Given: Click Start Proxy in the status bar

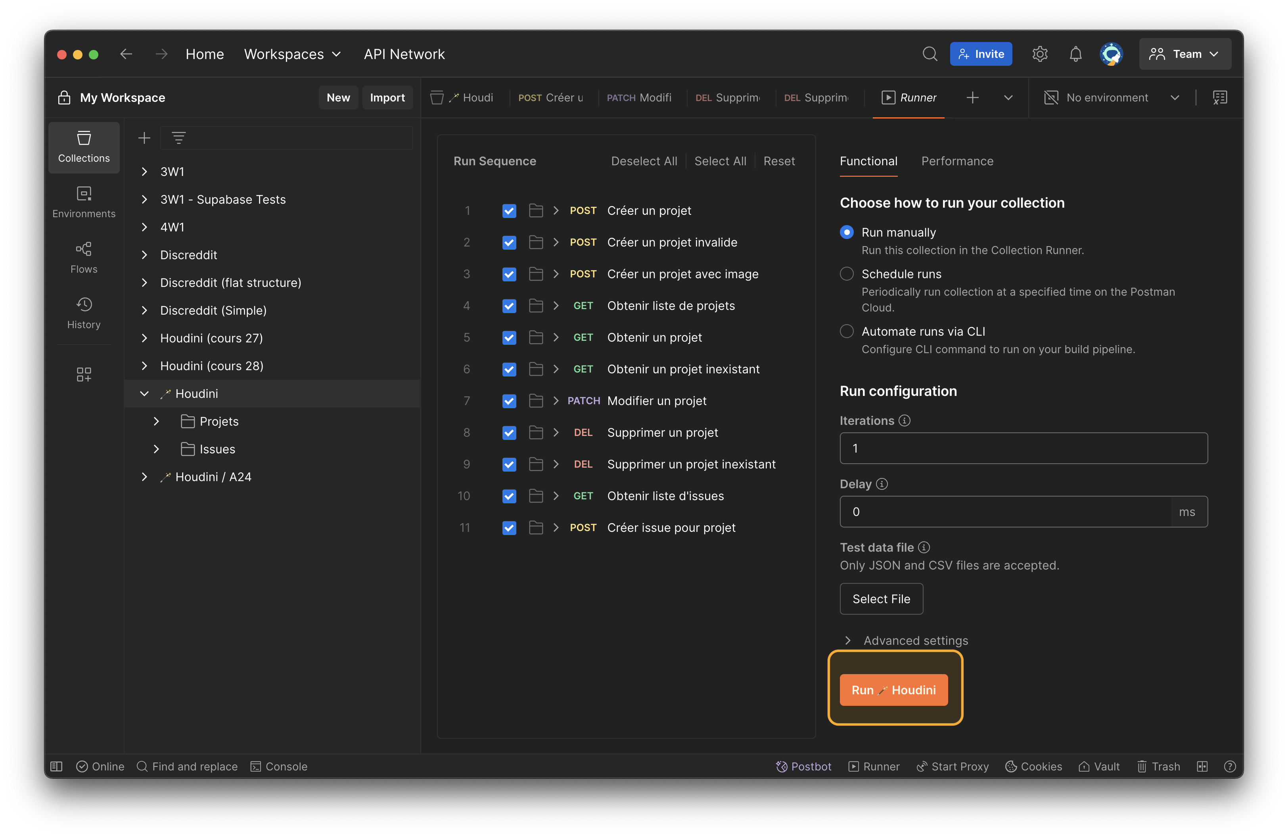Looking at the screenshot, I should pyautogui.click(x=953, y=766).
